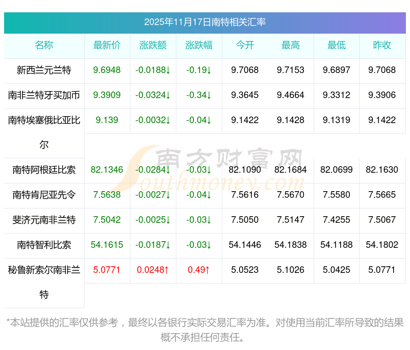Image resolution: width=410 pixels, height=350 pixels.
Task: Select the 涨跌幅 column header
Action: click(199, 45)
